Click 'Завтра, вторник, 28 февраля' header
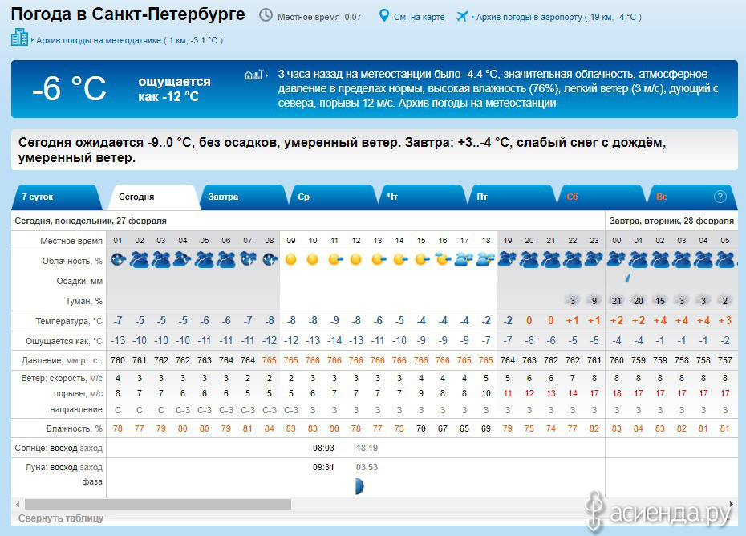746x536 pixels. (x=671, y=221)
